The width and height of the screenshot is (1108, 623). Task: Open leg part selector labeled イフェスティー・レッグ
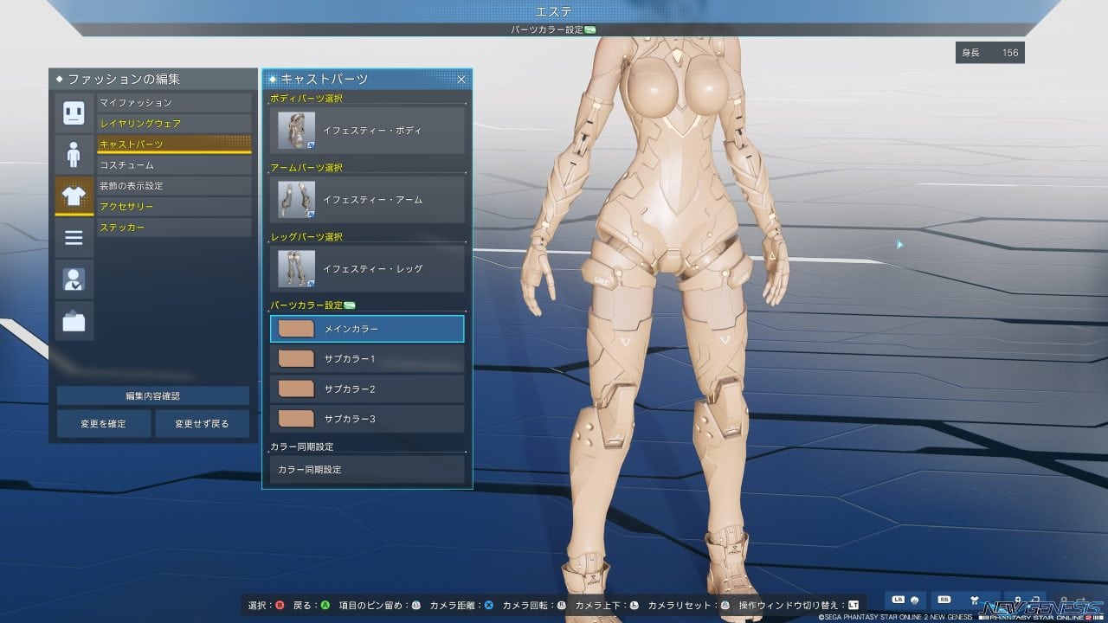[x=367, y=269]
